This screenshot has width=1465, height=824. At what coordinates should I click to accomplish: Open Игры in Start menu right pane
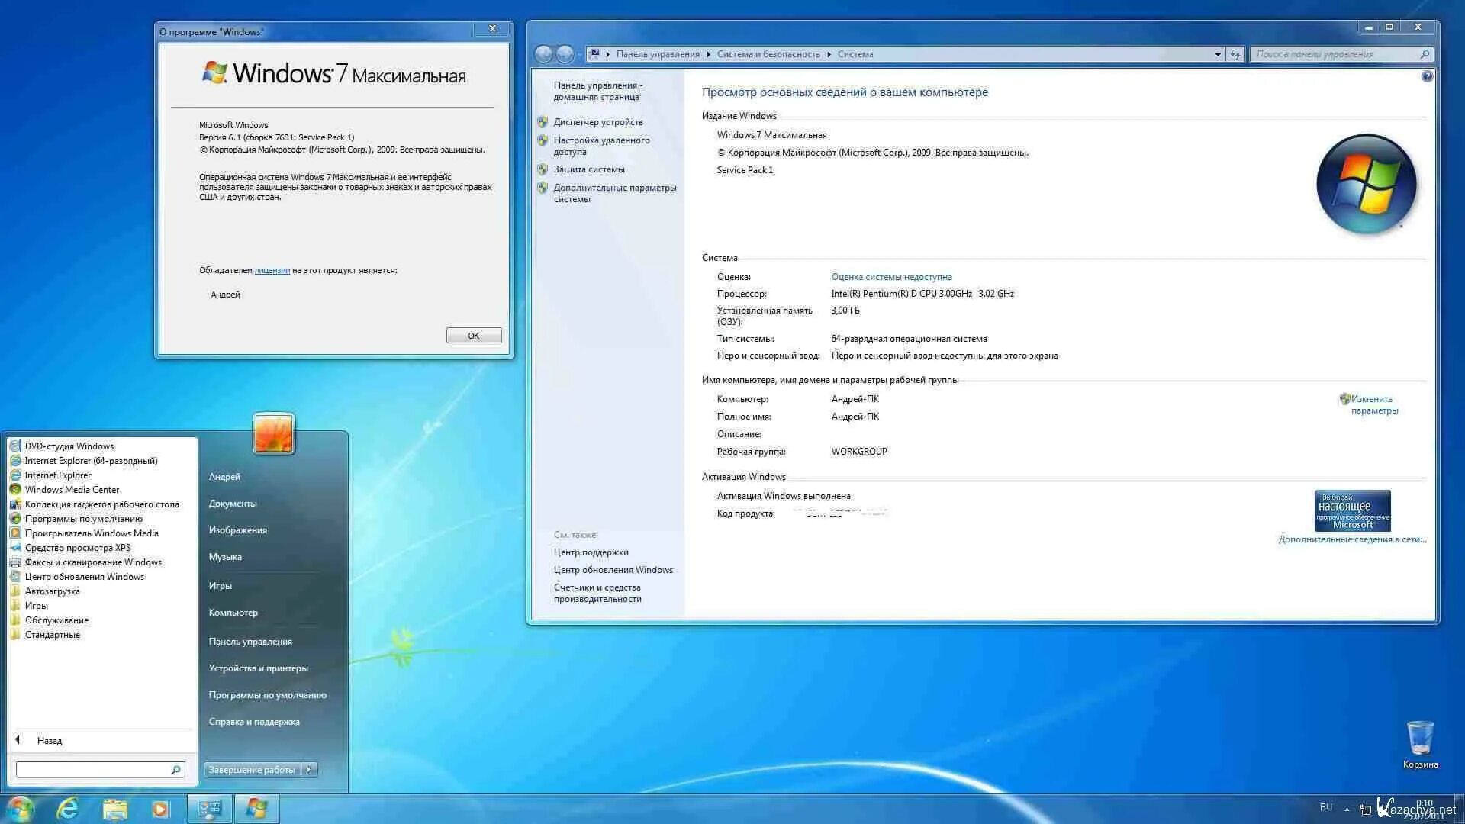tap(221, 586)
